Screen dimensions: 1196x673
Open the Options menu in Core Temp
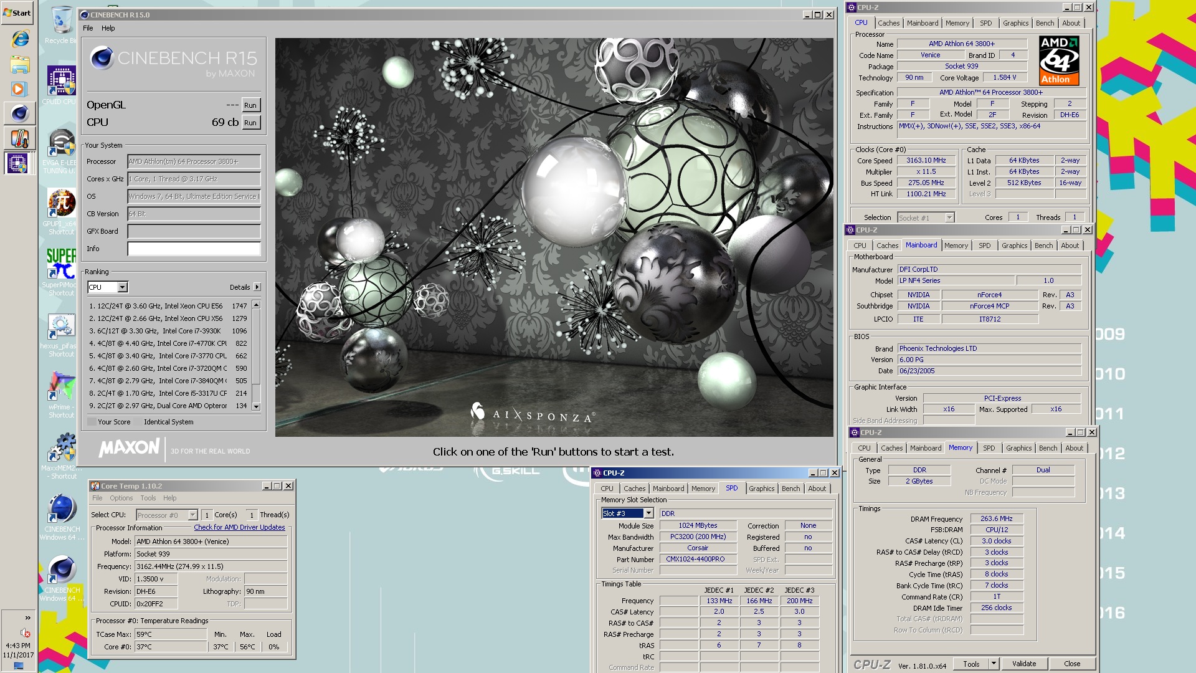click(x=121, y=498)
